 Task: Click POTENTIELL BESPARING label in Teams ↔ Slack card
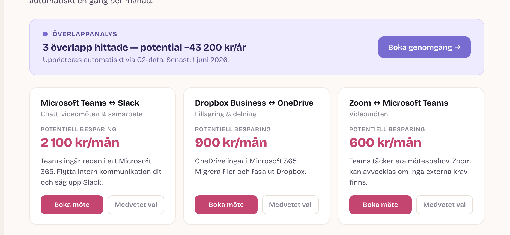pos(79,129)
